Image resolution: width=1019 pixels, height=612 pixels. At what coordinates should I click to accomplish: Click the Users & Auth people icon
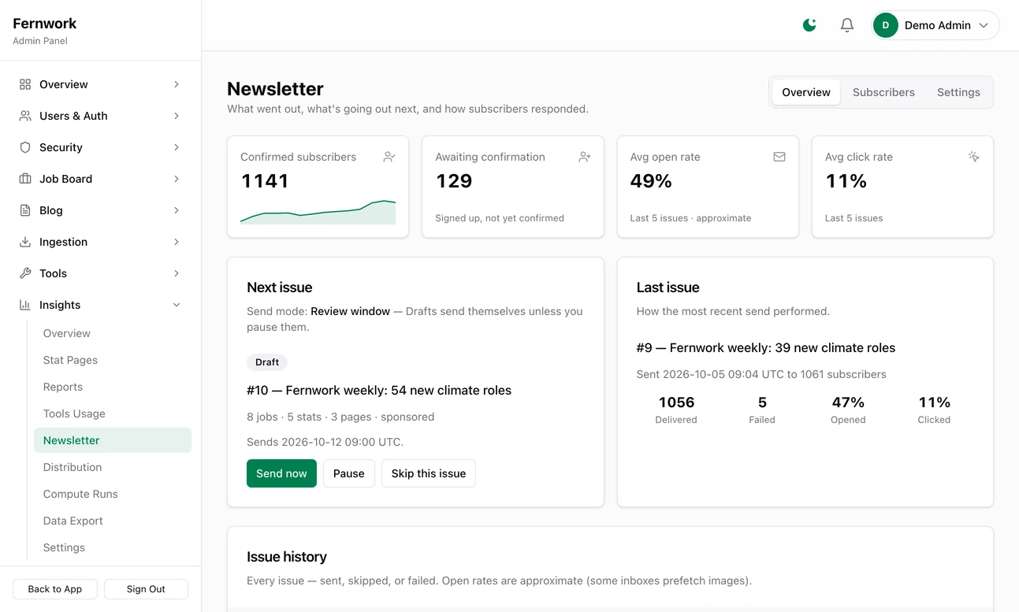(25, 116)
